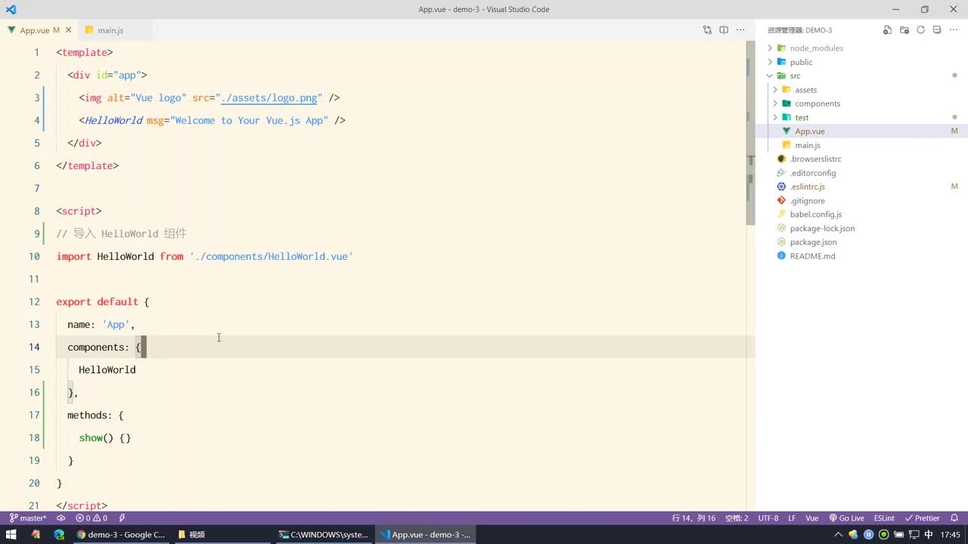Toggle the 中 input method indicator
968x544 pixels.
coord(929,534)
